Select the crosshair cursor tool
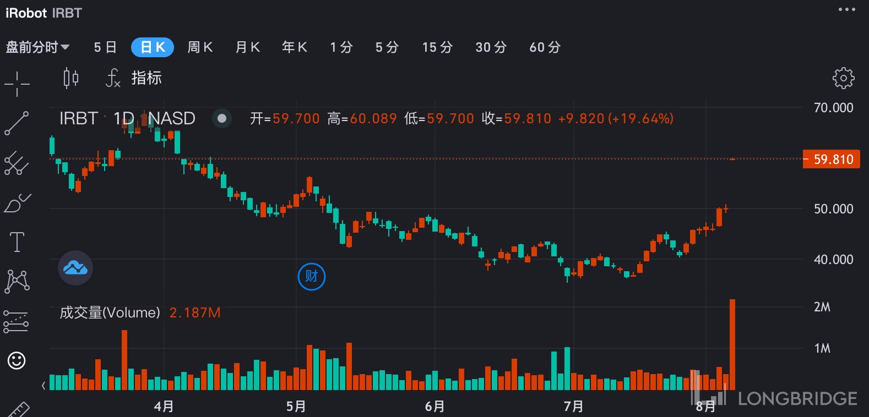 point(17,84)
